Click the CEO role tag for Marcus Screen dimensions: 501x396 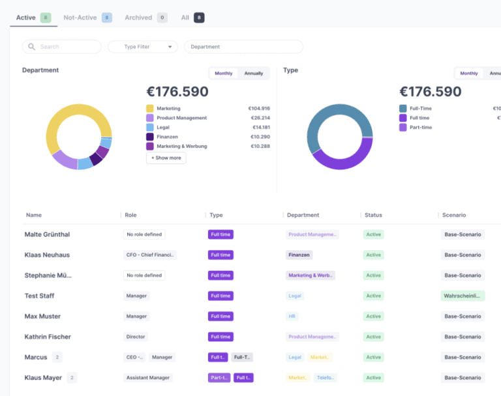click(x=134, y=357)
